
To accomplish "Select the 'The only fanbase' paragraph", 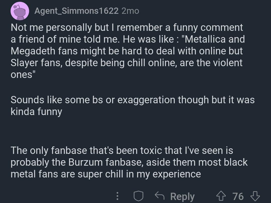I will click(129, 162).
